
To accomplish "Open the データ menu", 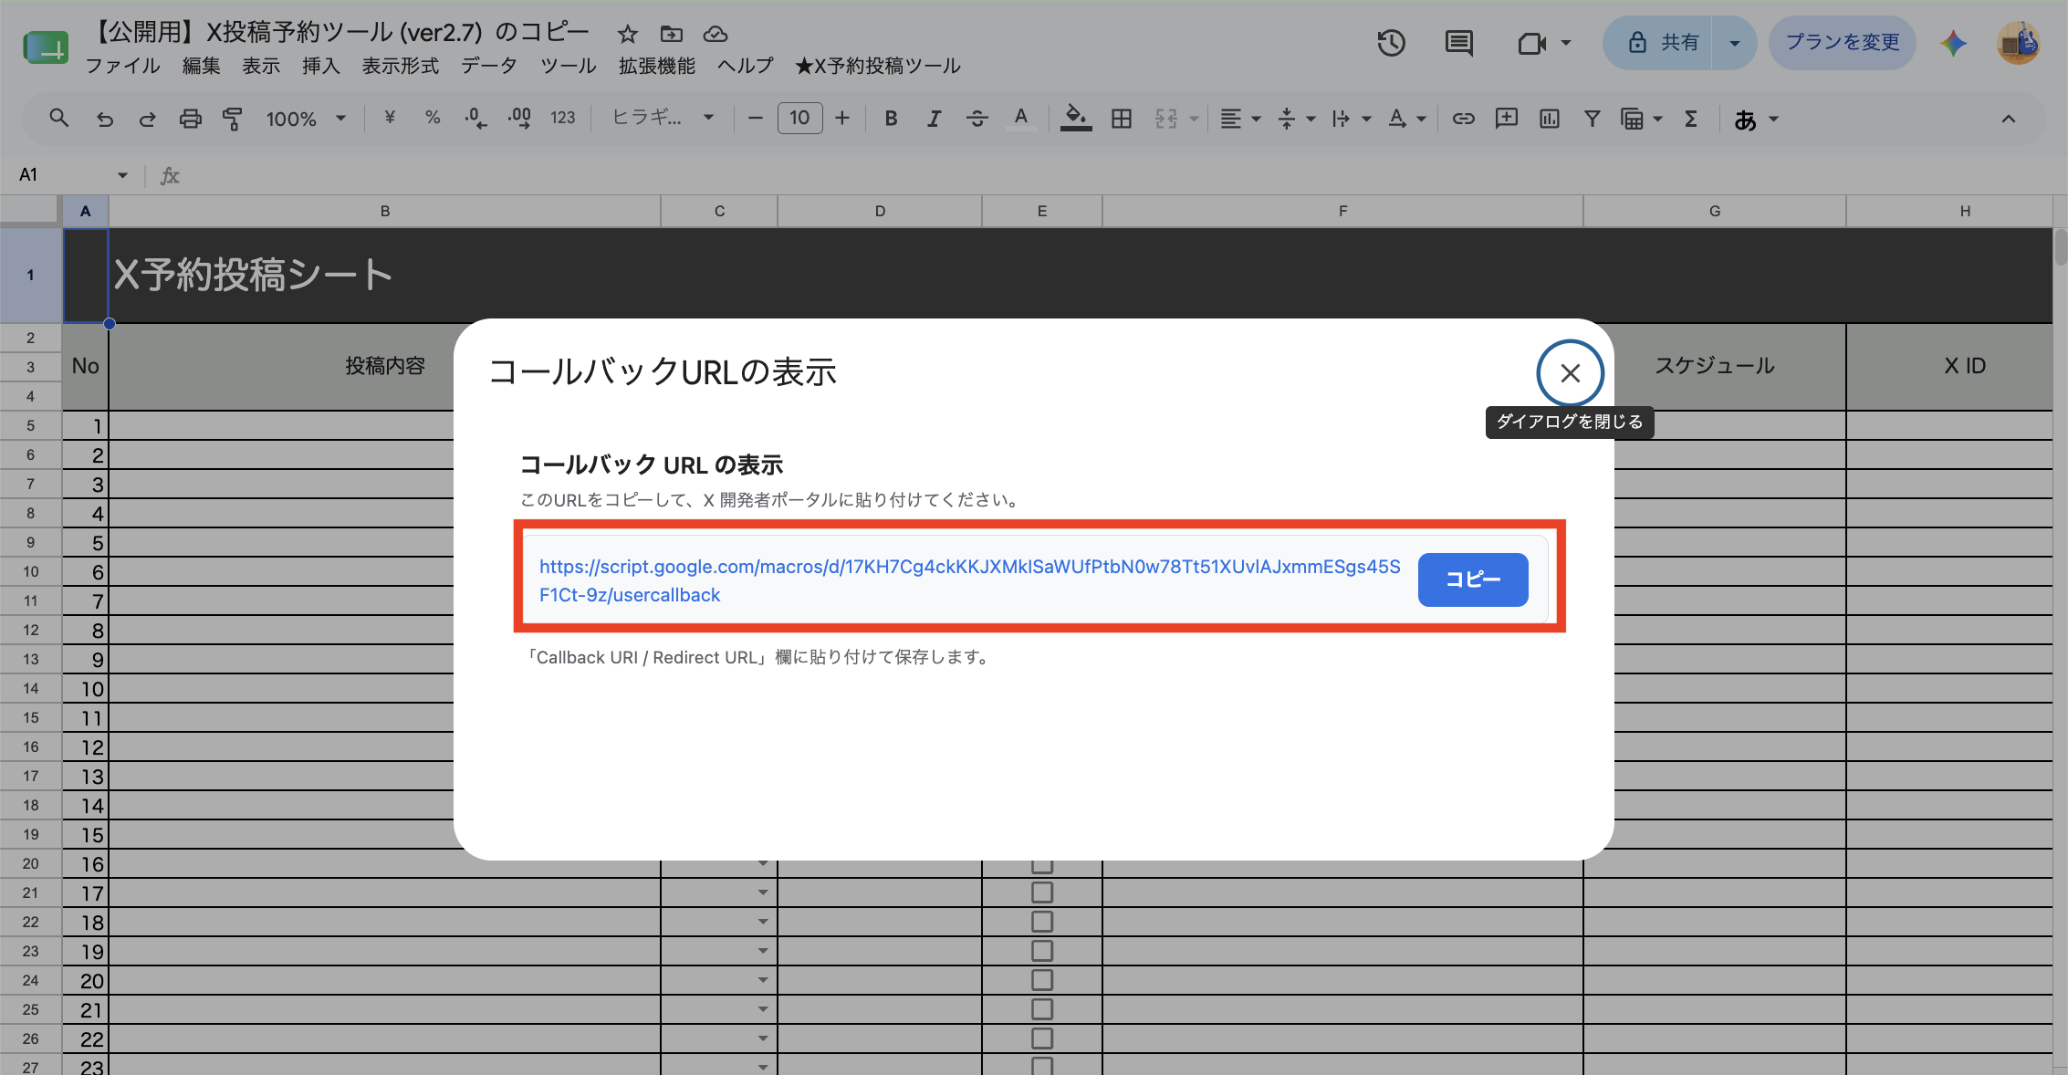I will [489, 66].
